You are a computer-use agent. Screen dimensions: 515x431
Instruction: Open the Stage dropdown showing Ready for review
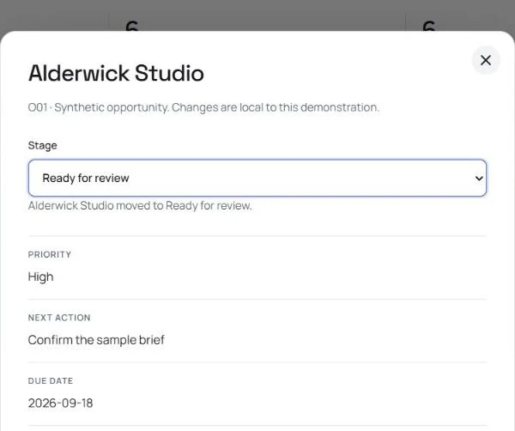click(257, 178)
